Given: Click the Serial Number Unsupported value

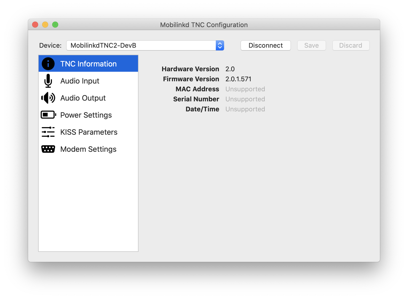Looking at the screenshot, I should coord(245,99).
